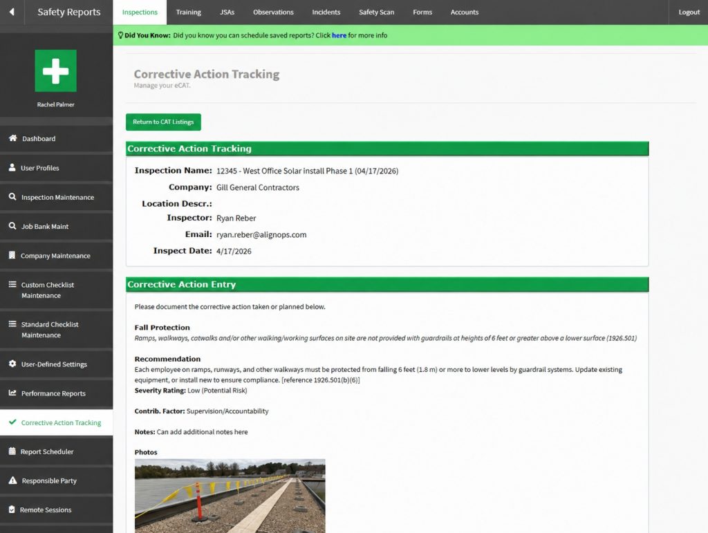Click Inspection Maintenance magnifier icon
708x533 pixels.
point(12,197)
